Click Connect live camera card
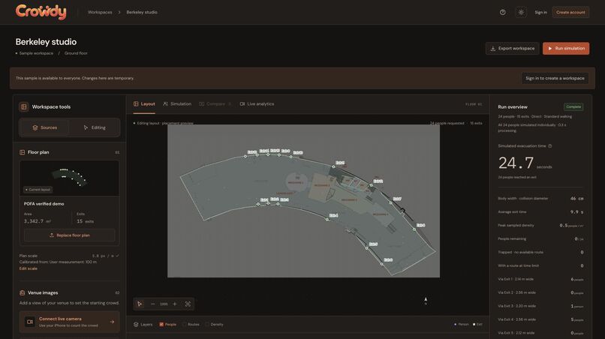Screen dimensions: 605x339 (x=70, y=322)
